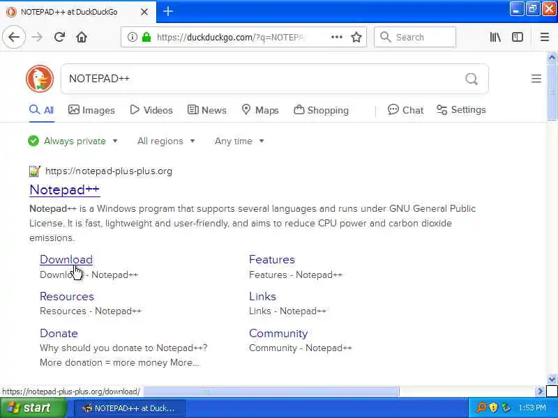The height and width of the screenshot is (418, 558).
Task: Click the green network tray icon
Action: pos(506,408)
